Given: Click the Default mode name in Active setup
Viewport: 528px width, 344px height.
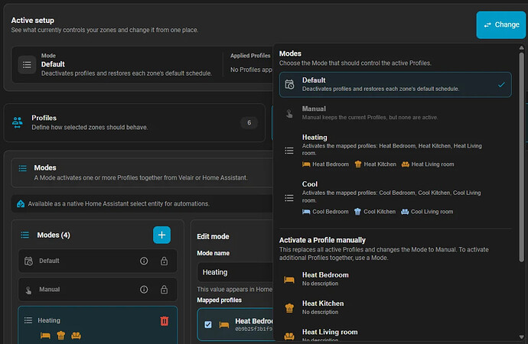Looking at the screenshot, I should point(53,64).
